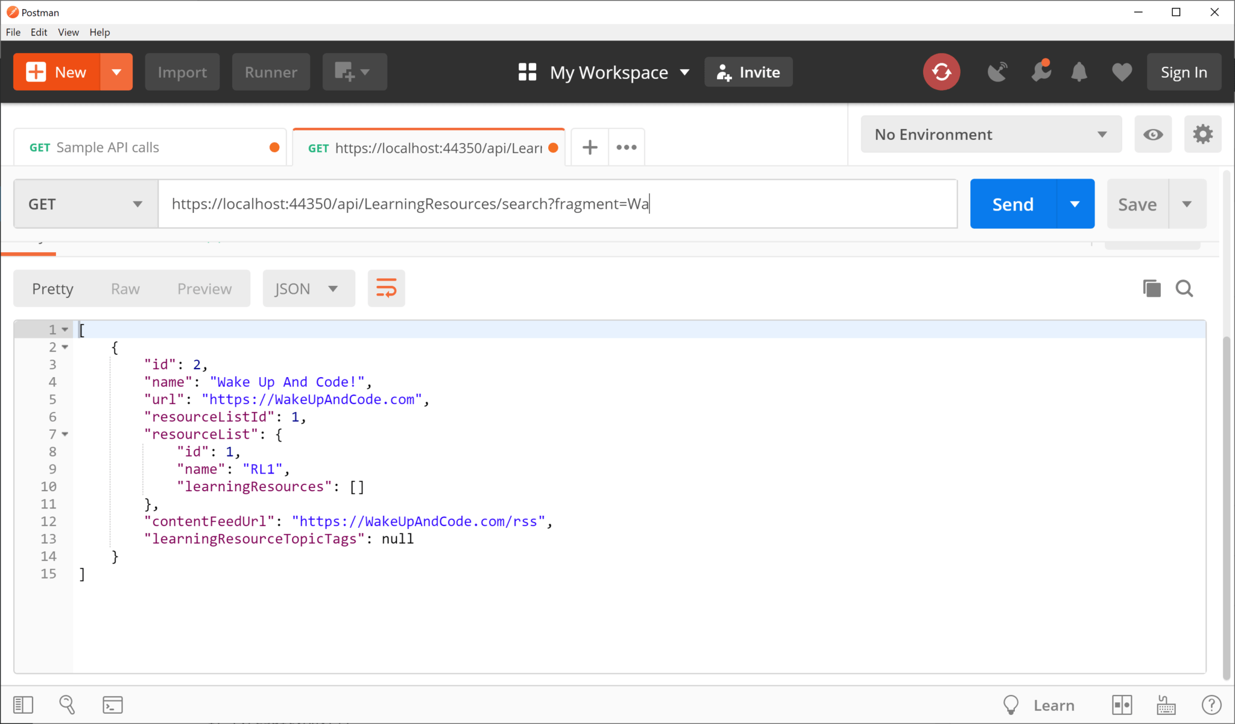Search within the response body

[x=1184, y=288]
